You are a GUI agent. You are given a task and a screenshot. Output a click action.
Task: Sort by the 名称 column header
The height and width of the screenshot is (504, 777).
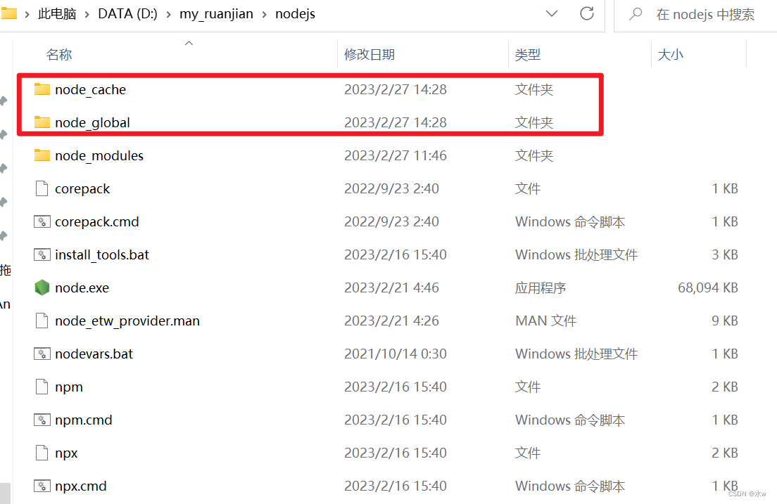[x=59, y=54]
